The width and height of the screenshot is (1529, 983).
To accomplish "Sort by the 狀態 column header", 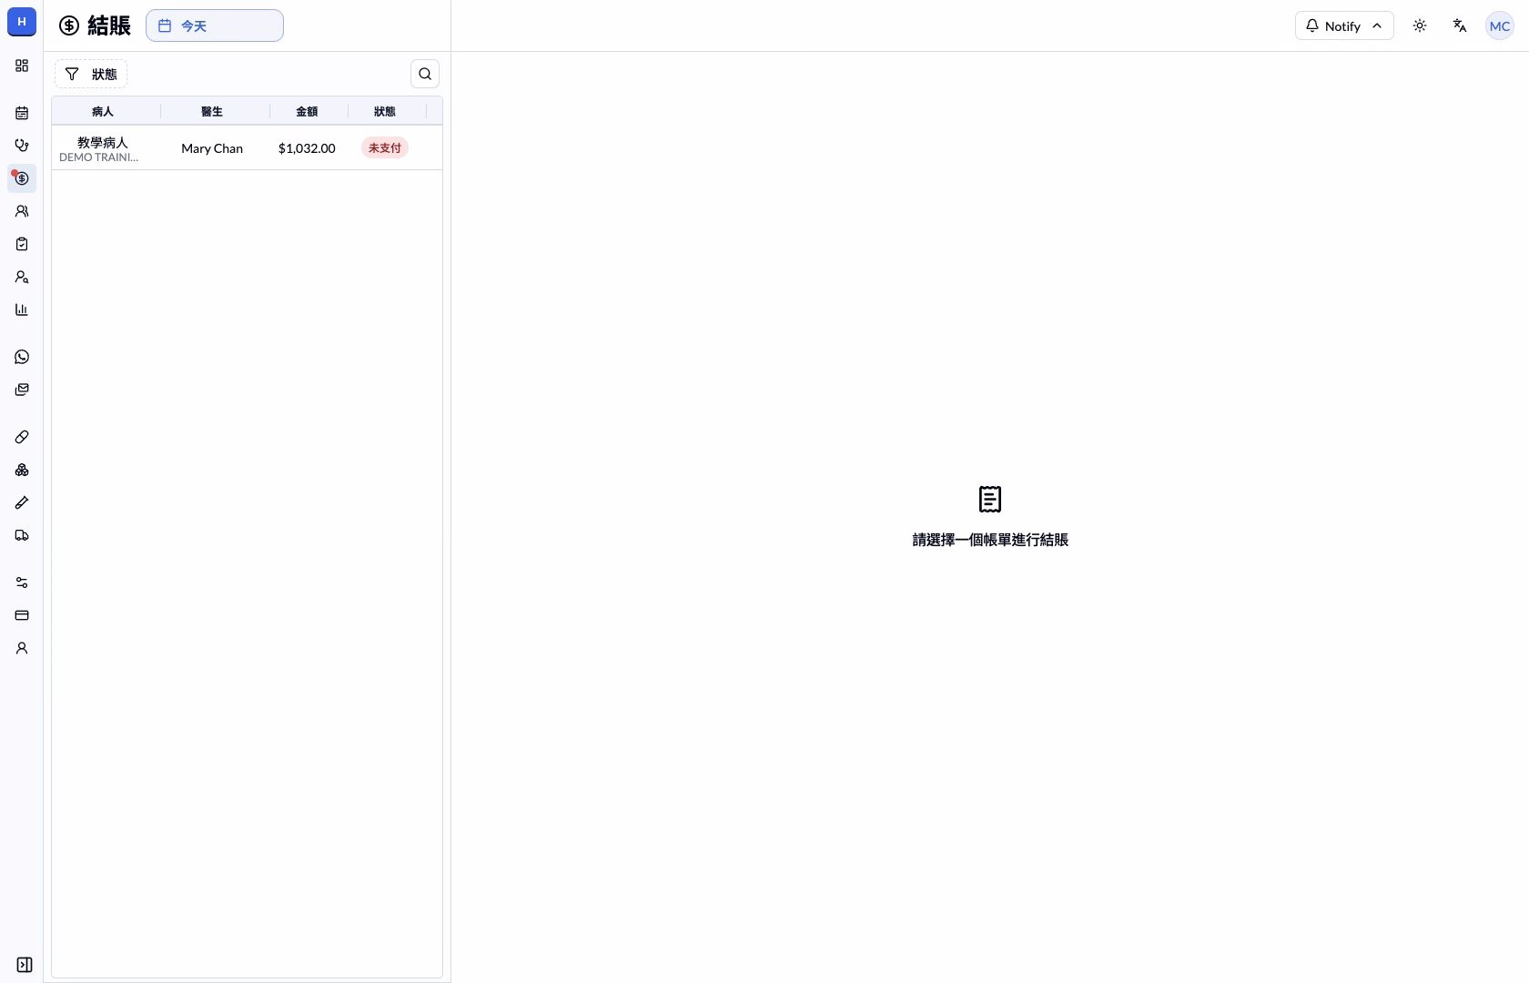I will [385, 111].
